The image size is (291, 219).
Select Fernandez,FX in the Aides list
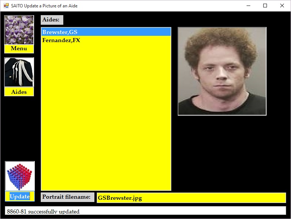pyautogui.click(x=106, y=40)
